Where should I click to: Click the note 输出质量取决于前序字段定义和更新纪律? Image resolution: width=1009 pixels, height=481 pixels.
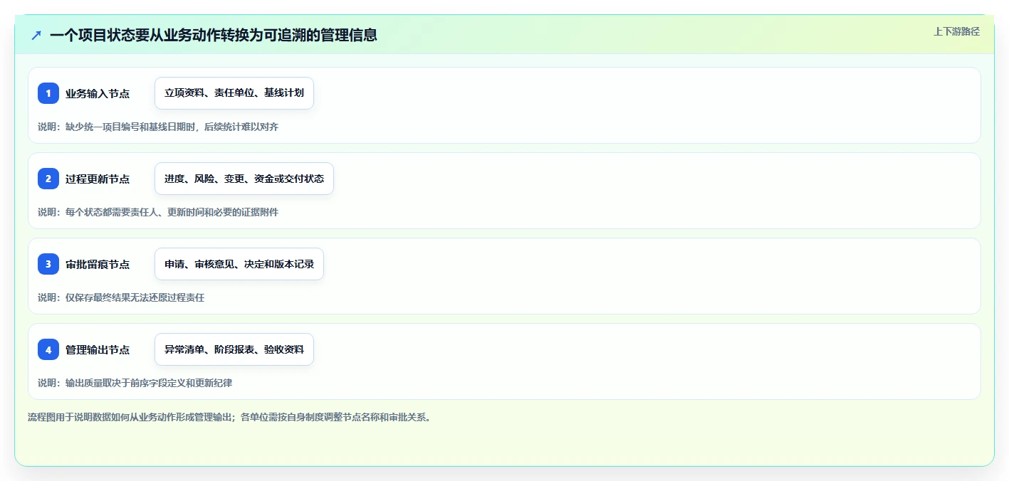click(x=135, y=383)
